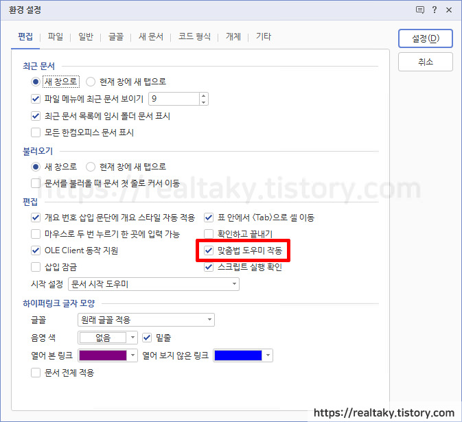
Task: Close the 환경 설정 dialog
Action: pos(449,10)
